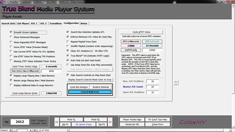This screenshot has width=235, height=132.
Task: Open the Notes tab
Action: click(84, 23)
